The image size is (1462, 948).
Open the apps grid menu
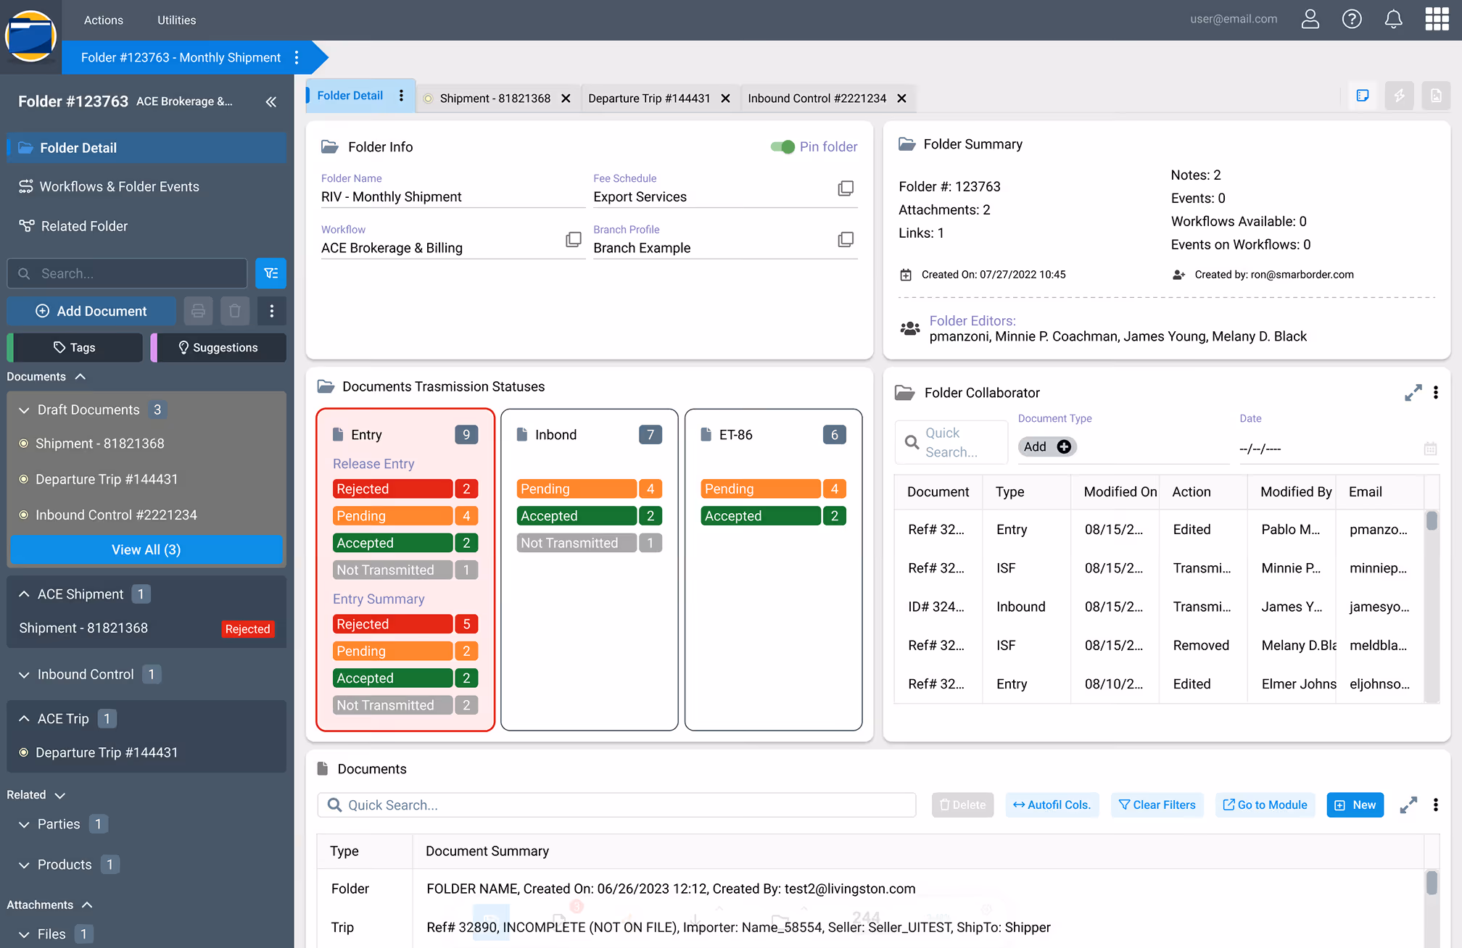1437,20
